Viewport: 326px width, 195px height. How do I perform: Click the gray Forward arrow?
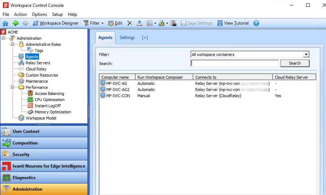[25, 23]
